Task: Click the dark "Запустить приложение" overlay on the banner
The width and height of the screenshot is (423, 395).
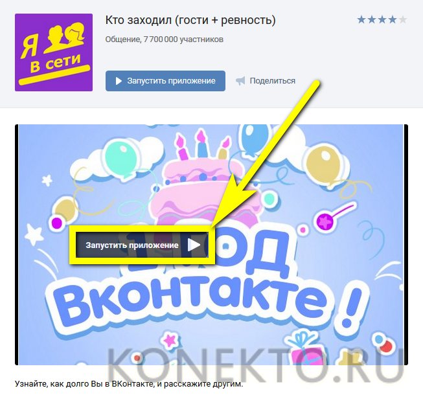Action: pos(142,245)
